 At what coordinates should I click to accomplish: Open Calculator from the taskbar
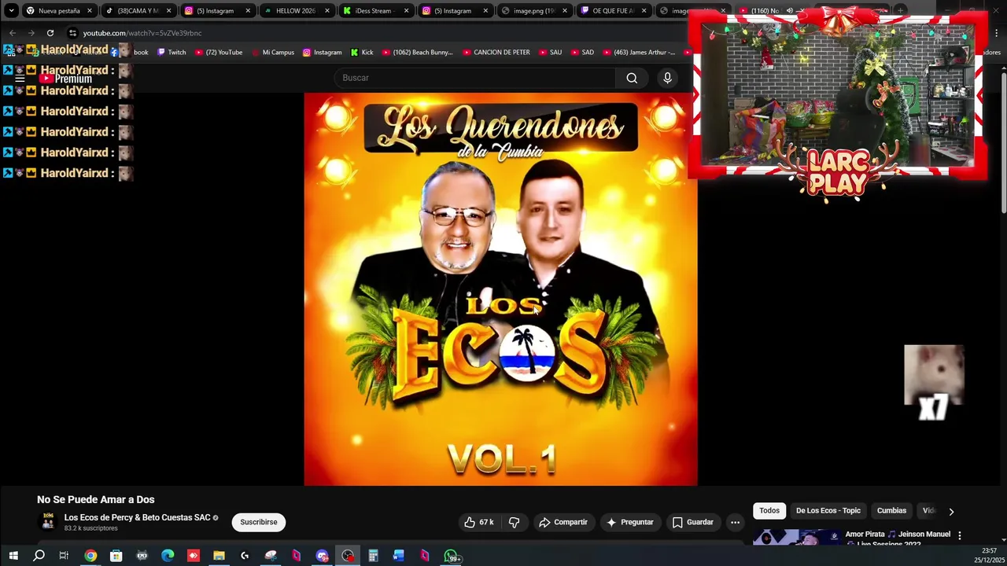point(373,556)
